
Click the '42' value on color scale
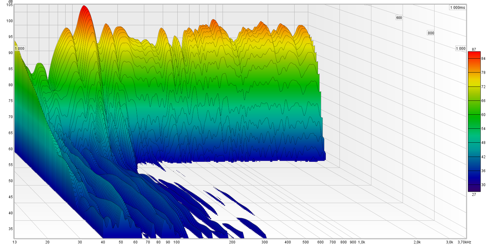click(x=484, y=156)
